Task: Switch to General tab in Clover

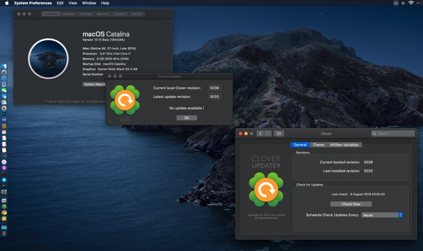Action: [300, 145]
